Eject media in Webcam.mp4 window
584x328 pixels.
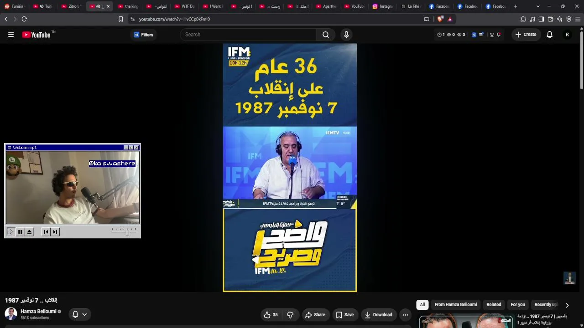29,232
